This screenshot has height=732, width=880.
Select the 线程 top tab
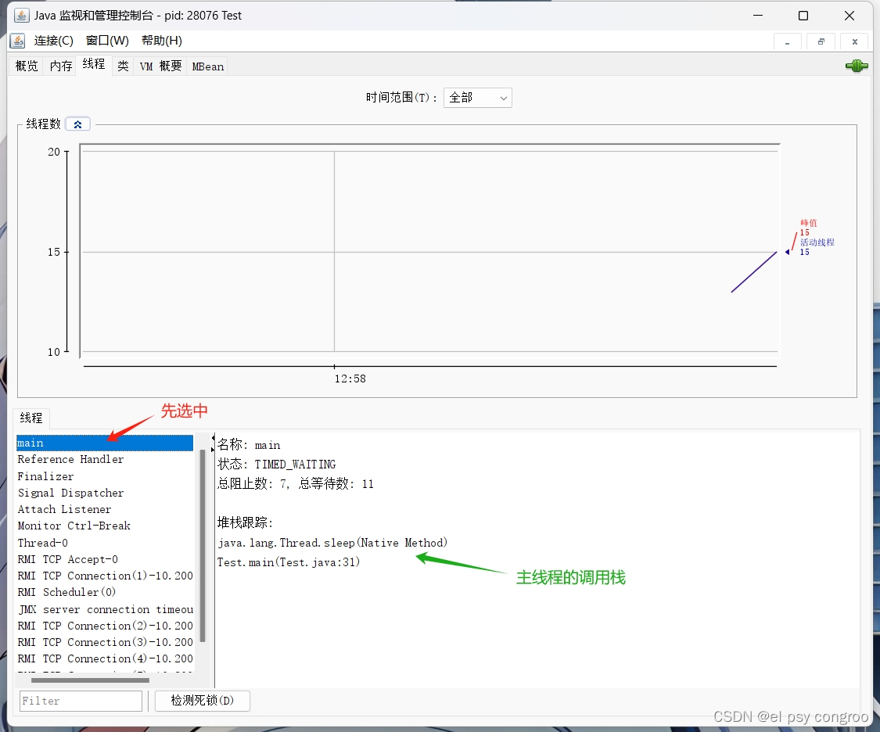click(x=94, y=64)
